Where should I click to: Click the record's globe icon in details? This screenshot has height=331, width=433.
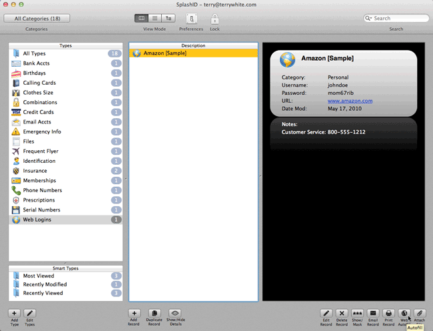(x=287, y=60)
